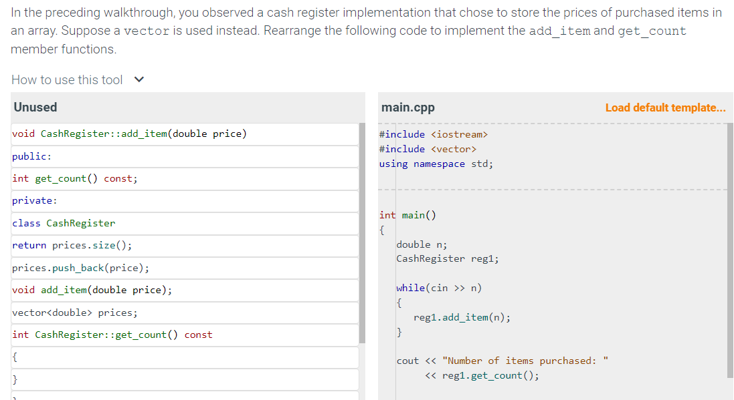Click the chevron next to How to use this tool
Screen dimensions: 734x400
139,79
